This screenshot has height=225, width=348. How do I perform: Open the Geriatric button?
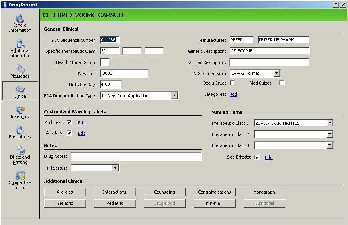(x=65, y=203)
